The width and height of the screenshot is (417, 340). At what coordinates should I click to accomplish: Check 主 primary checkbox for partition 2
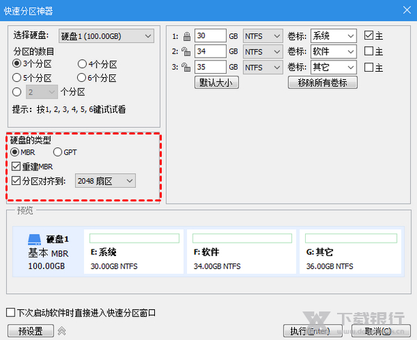[x=368, y=51]
